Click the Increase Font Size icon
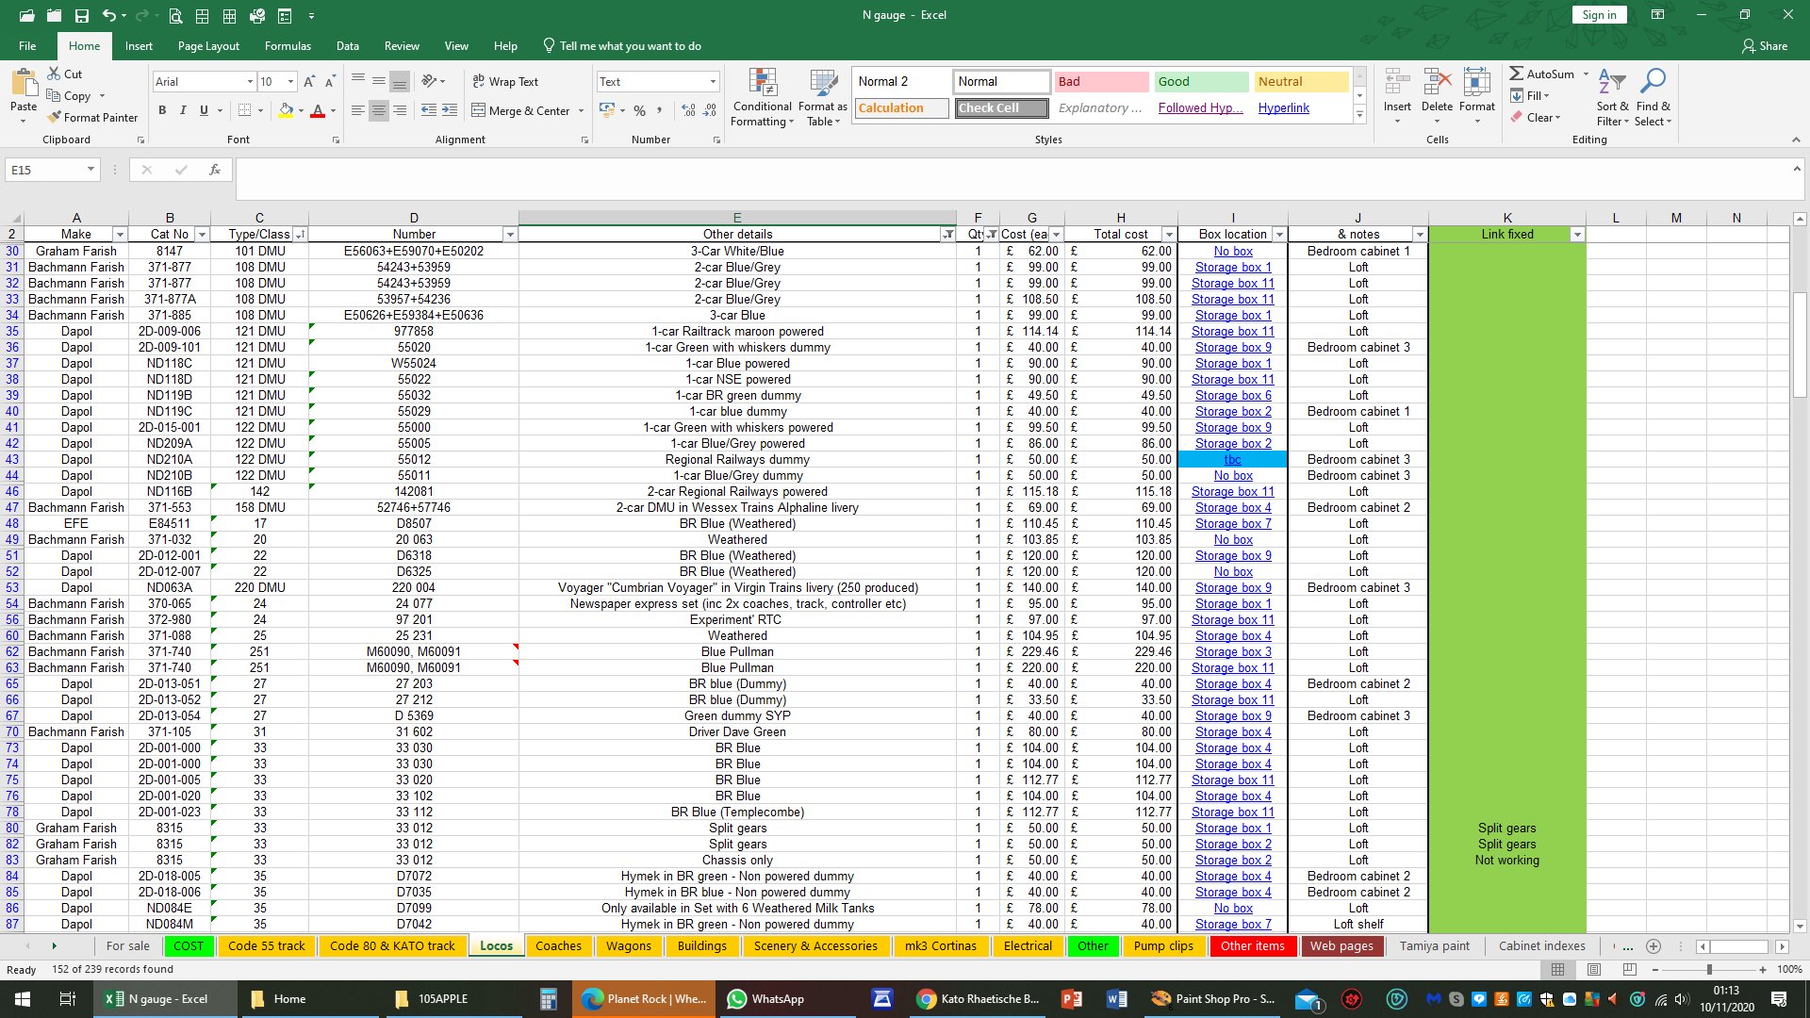This screenshot has height=1018, width=1810. (x=309, y=82)
